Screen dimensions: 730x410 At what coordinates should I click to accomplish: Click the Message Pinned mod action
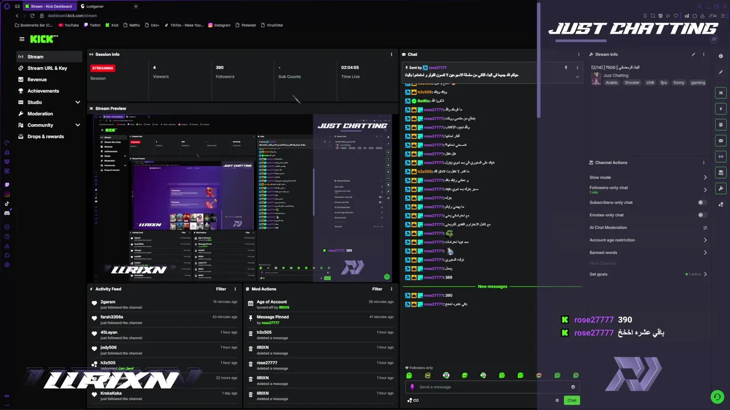point(273,317)
